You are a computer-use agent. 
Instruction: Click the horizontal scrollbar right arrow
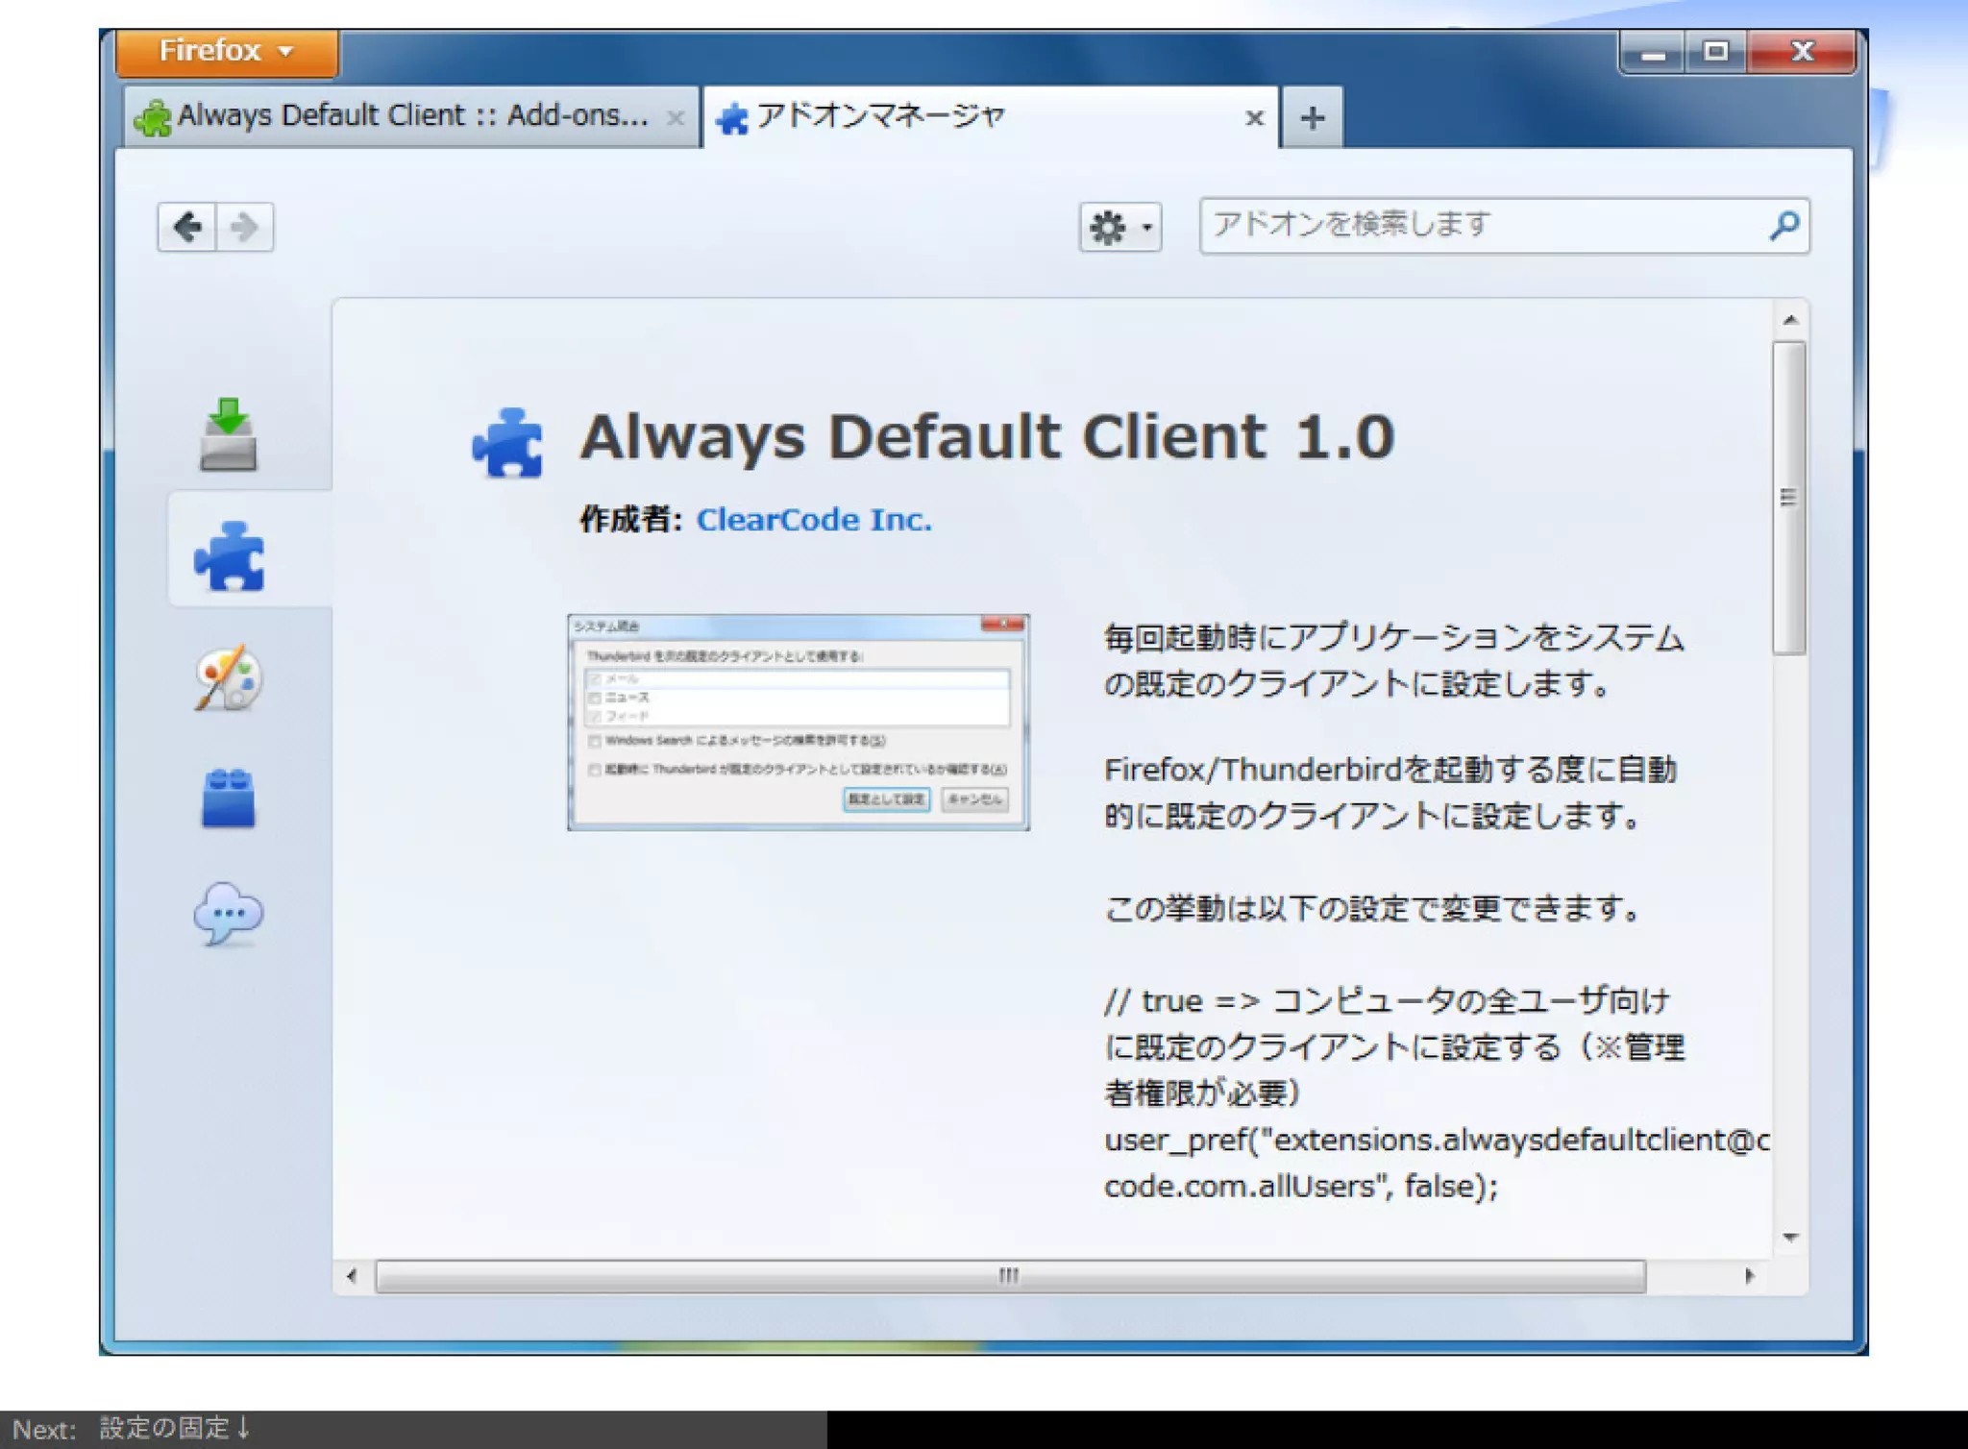point(1749,1276)
